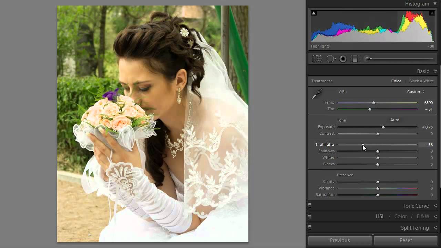Image resolution: width=441 pixels, height=248 pixels.
Task: Collapse the Basic panel
Action: (x=435, y=71)
